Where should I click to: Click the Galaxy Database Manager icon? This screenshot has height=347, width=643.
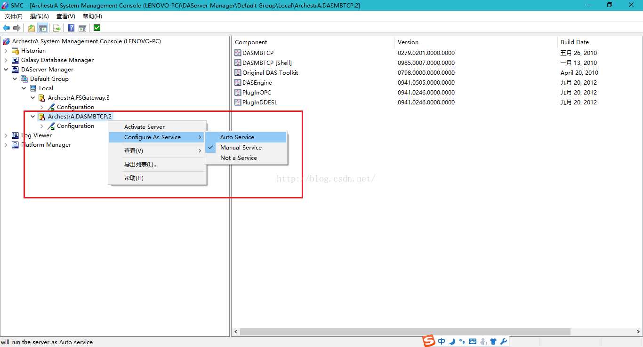(16, 60)
